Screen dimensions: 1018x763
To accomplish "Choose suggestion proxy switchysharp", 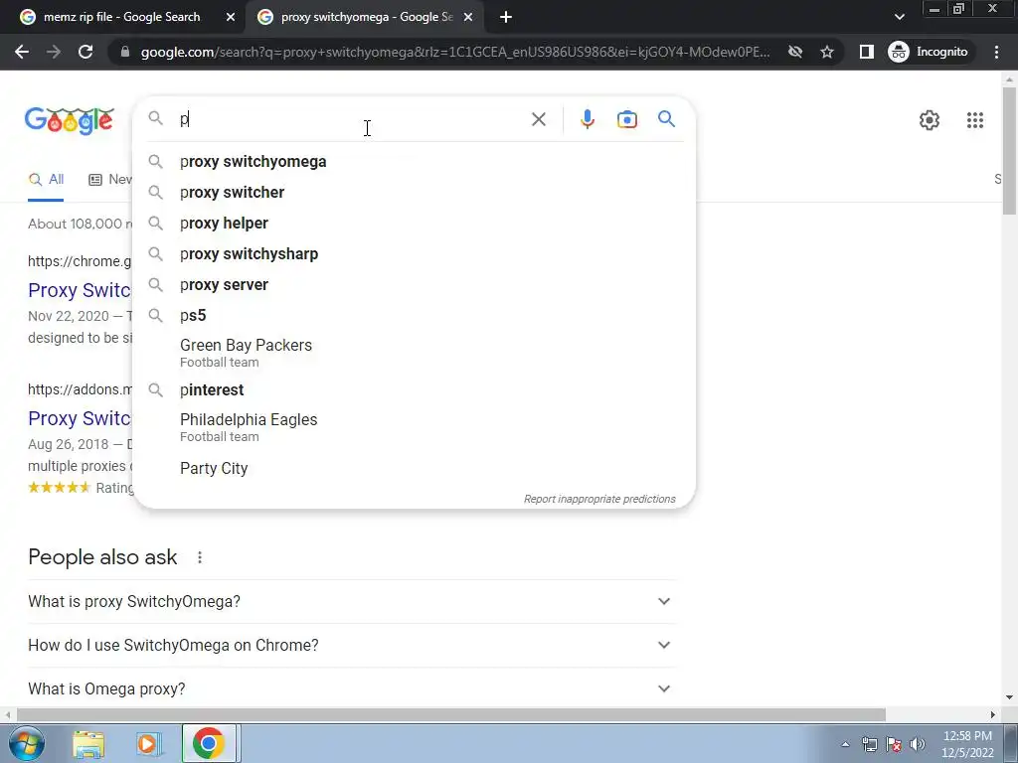I will click(x=414, y=253).
